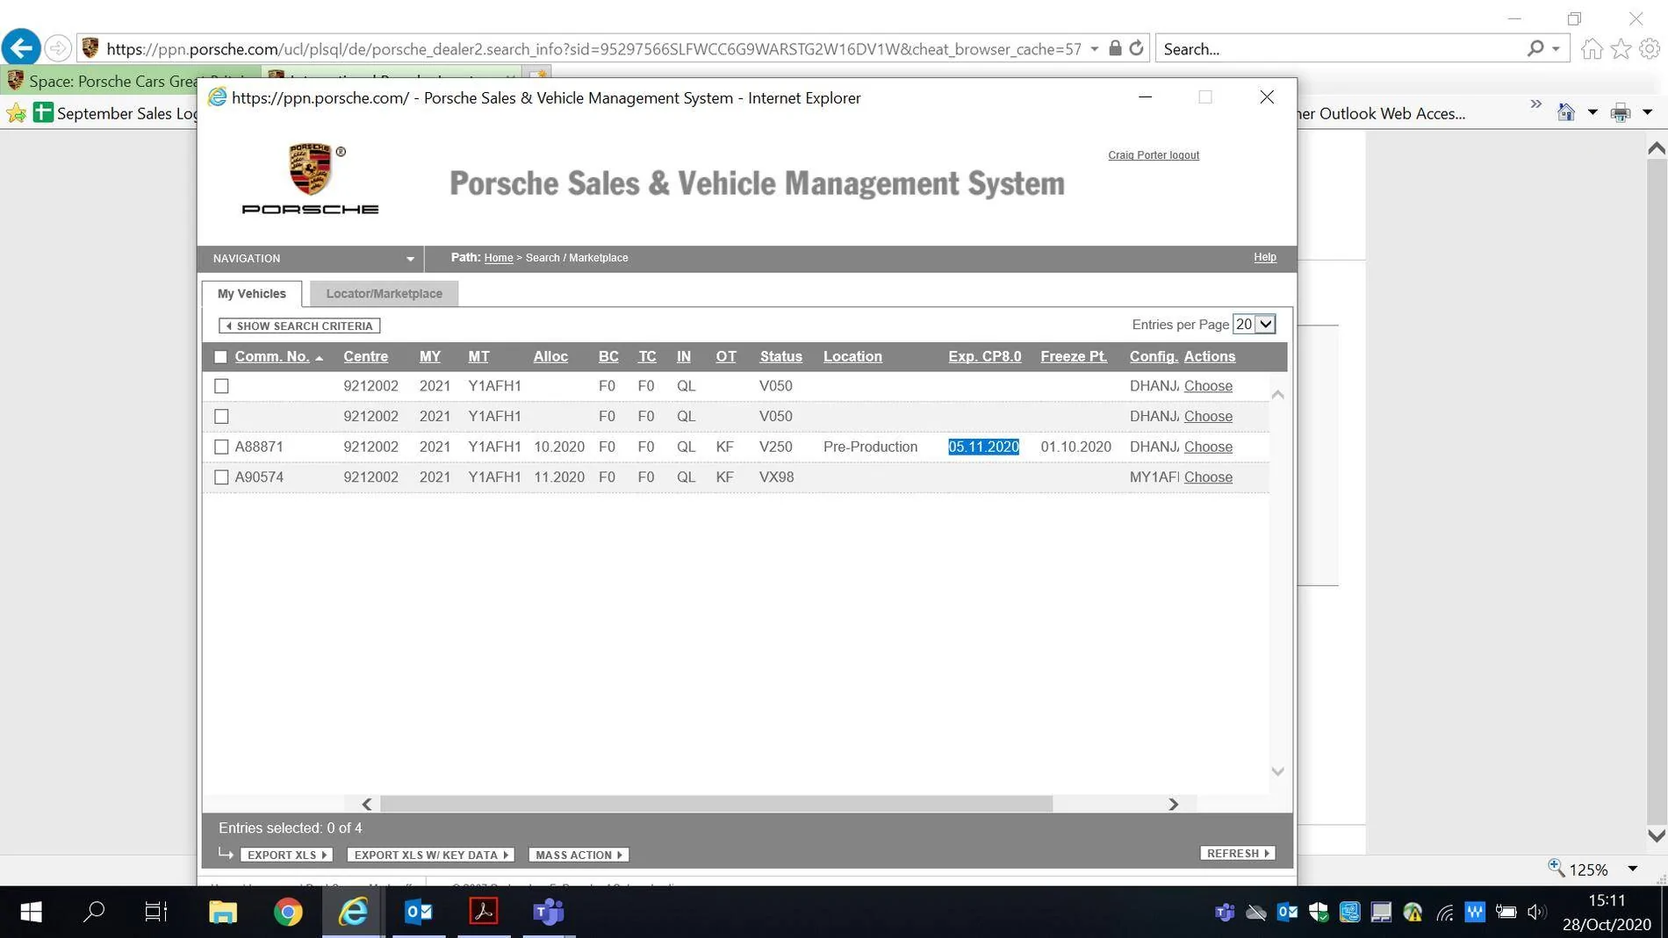The height and width of the screenshot is (938, 1668).
Task: Tick the checkbox for the first V050 row
Action: [x=221, y=386]
